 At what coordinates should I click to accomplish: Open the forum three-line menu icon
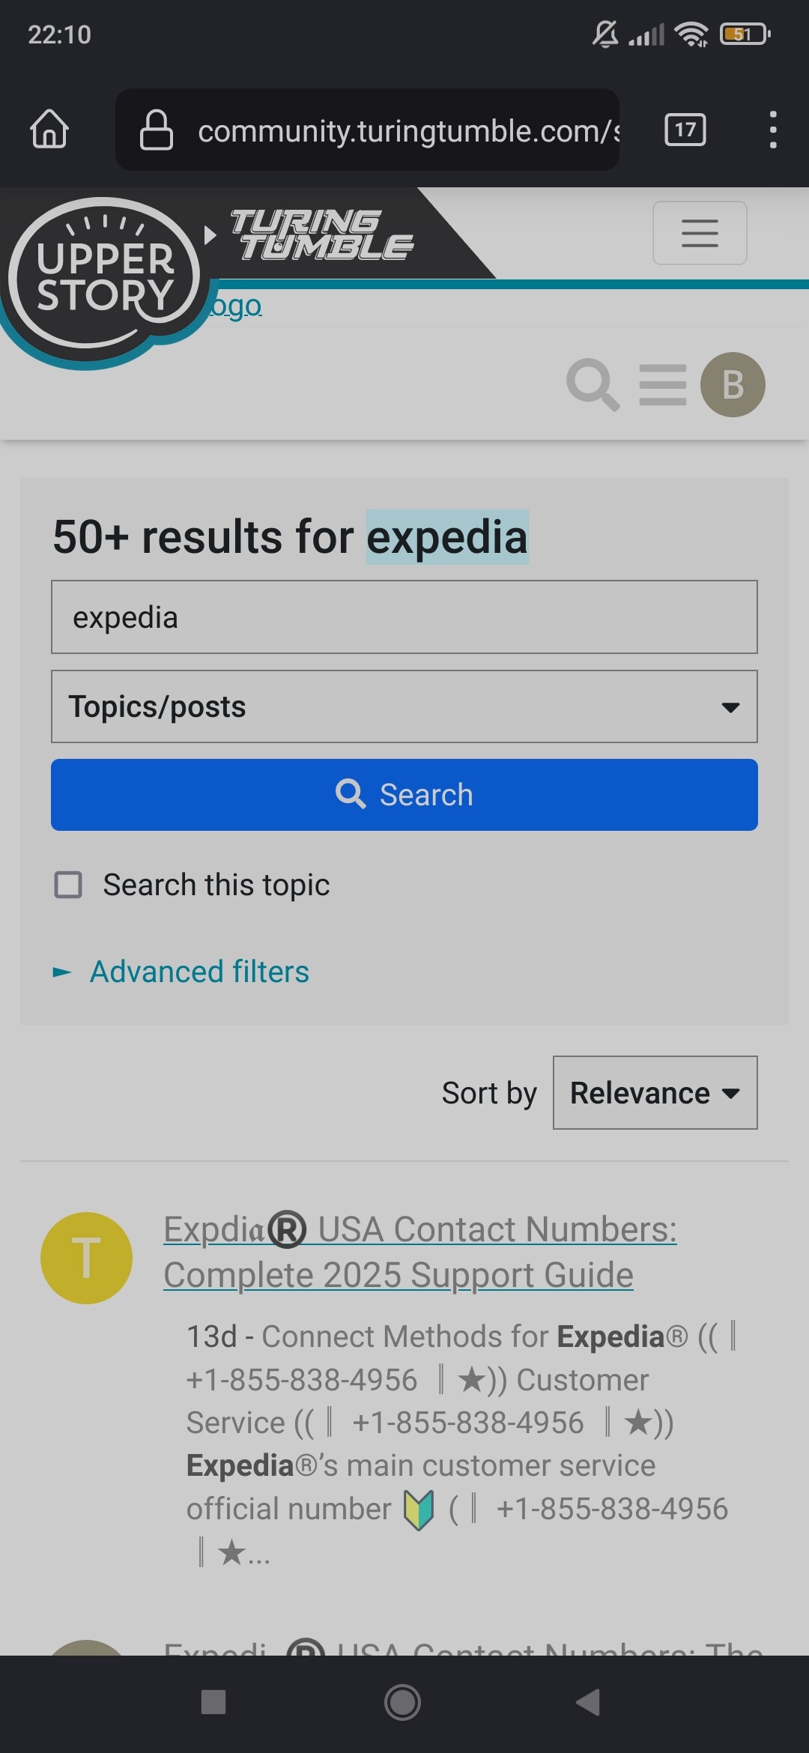pos(663,384)
